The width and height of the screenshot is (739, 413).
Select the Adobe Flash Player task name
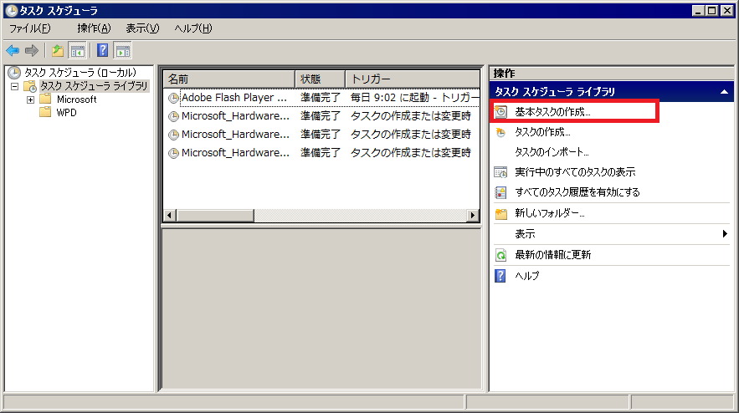[x=234, y=98]
